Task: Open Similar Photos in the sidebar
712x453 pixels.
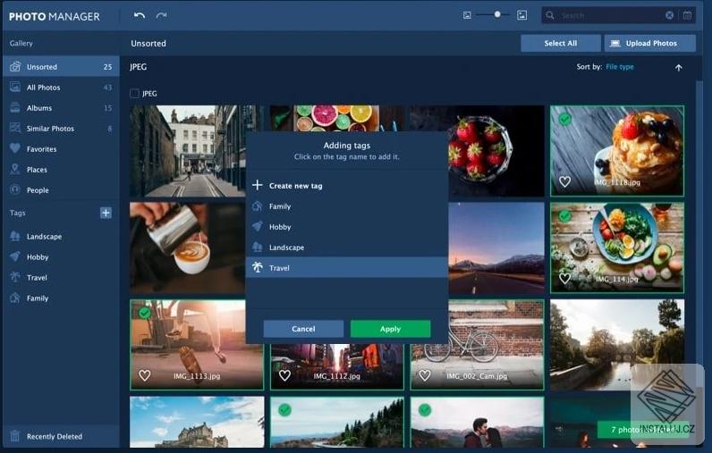Action: [x=61, y=129]
